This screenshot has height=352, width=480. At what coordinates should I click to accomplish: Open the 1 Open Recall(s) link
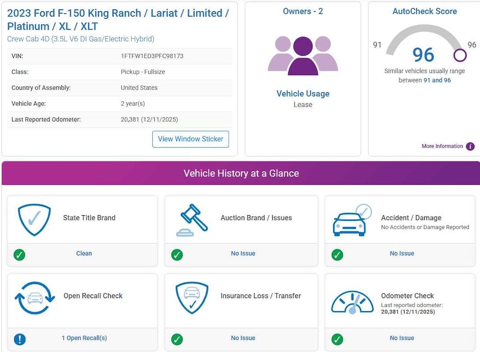click(84, 338)
